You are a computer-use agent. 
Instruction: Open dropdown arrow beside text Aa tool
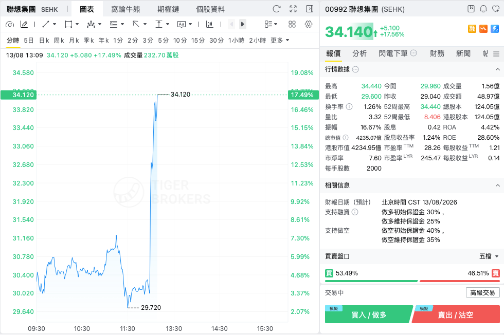coord(190,24)
